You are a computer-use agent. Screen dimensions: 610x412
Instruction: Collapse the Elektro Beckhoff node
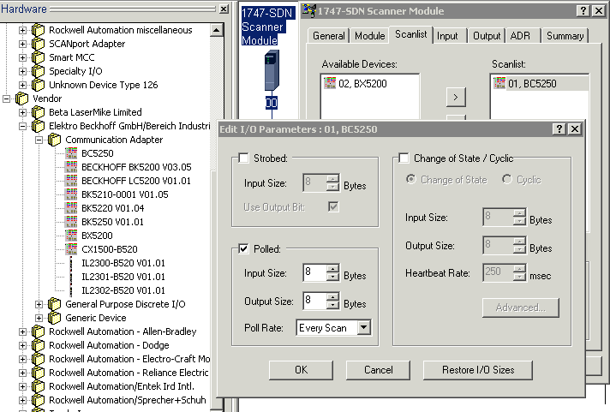pos(22,126)
